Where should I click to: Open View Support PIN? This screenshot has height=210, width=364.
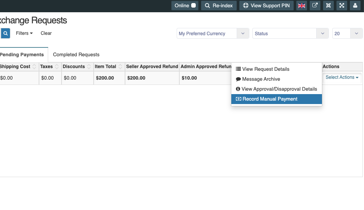pos(266,6)
